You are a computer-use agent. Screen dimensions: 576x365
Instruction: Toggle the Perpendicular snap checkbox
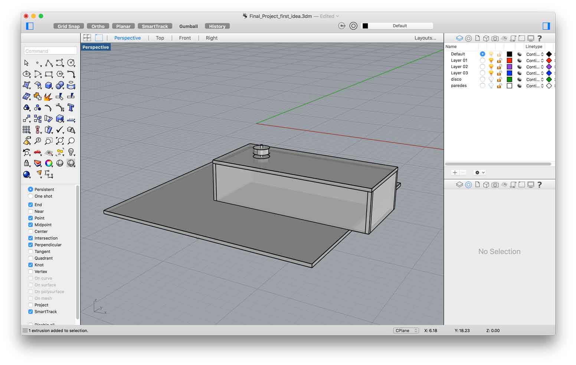(30, 245)
